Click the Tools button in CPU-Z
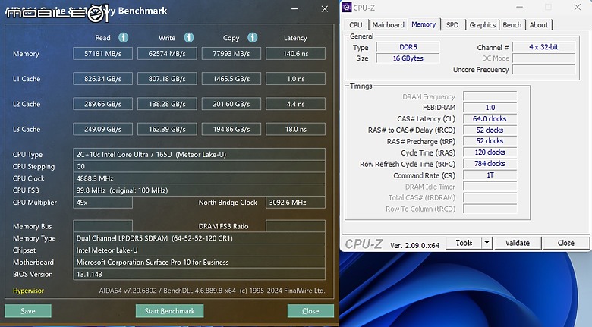The width and height of the screenshot is (592, 327). [464, 243]
